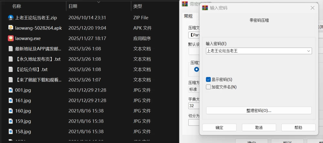Viewport: 323px width, 143px height.
Task: Open 整理密码(O)... button
Action: click(x=259, y=110)
